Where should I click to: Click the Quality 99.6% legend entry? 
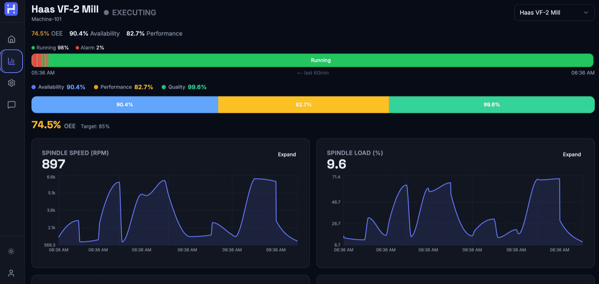[x=184, y=87]
